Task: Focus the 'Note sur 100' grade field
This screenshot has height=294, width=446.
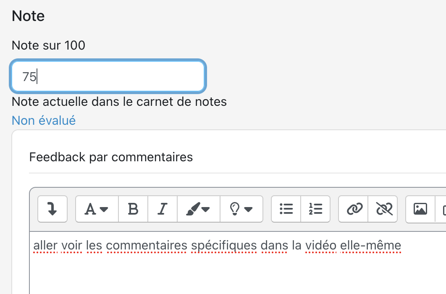Action: point(108,76)
